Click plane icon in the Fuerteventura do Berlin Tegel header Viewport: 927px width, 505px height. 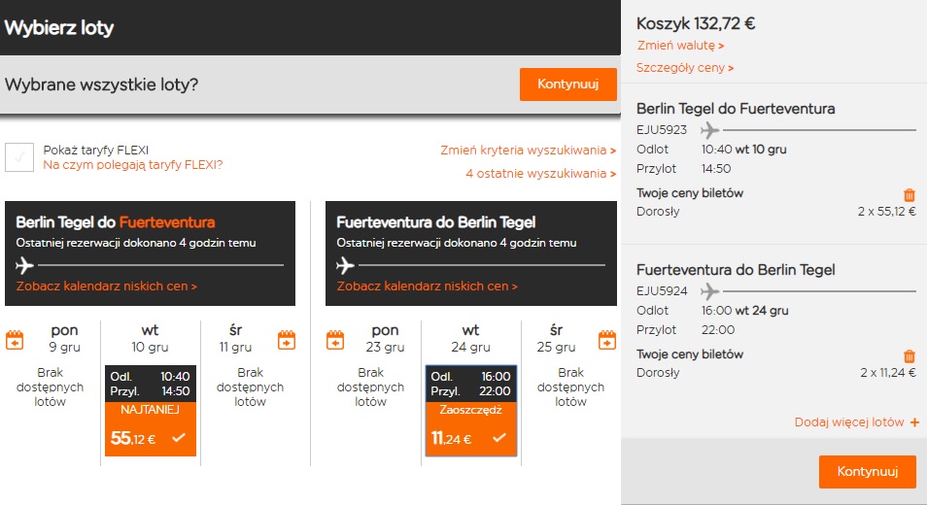(345, 266)
